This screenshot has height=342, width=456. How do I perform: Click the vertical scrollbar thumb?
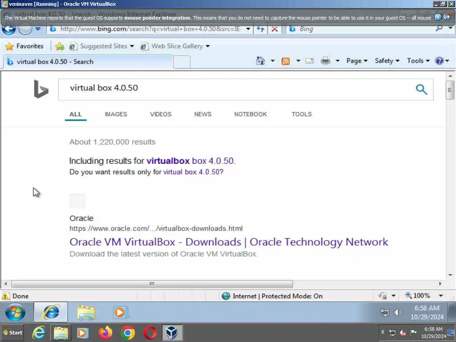point(450,90)
